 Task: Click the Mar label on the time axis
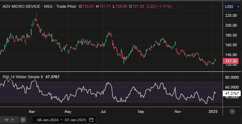click(x=32, y=111)
